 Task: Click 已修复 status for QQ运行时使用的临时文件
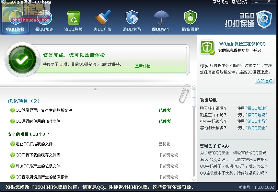pyautogui.click(x=165, y=121)
